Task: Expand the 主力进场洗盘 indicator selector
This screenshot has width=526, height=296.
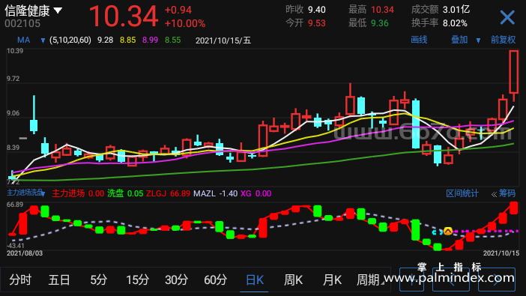Action: point(25,193)
